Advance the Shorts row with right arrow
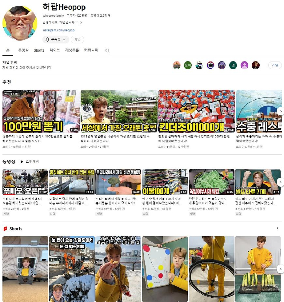The image size is (284, 302). coord(280,269)
